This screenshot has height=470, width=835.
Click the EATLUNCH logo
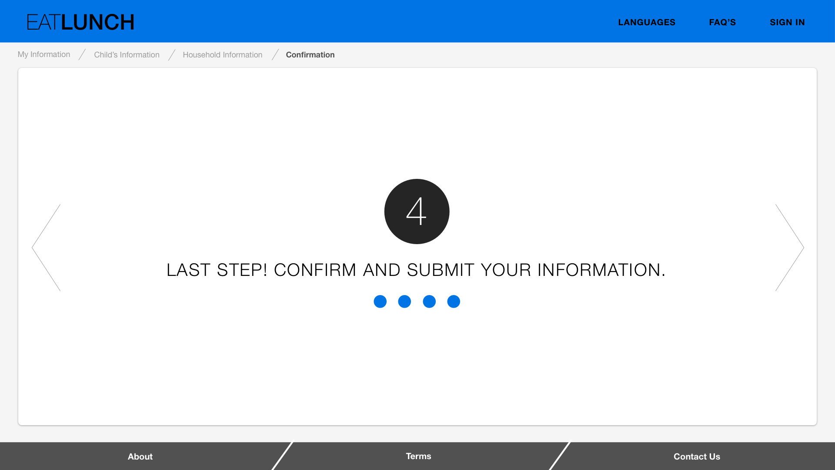tap(80, 22)
